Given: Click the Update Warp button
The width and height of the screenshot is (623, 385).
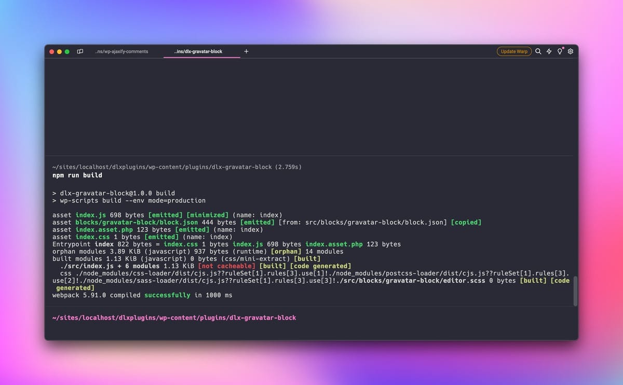Looking at the screenshot, I should click(x=514, y=51).
